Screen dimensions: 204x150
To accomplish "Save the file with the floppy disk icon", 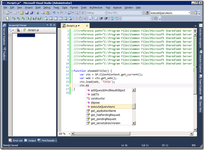I will (x=27, y=13).
